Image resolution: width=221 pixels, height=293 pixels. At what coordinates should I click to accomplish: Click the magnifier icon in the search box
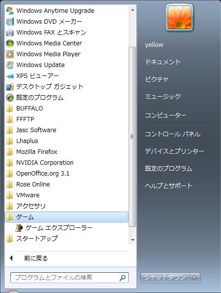pyautogui.click(x=122, y=278)
